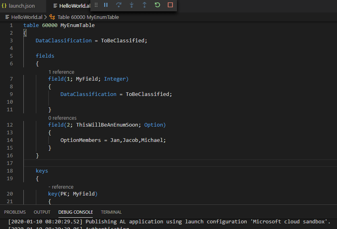Viewport: 337px width, 229px height.
Task: Open the PROBLEMS panel tab
Action: [x=15, y=212]
